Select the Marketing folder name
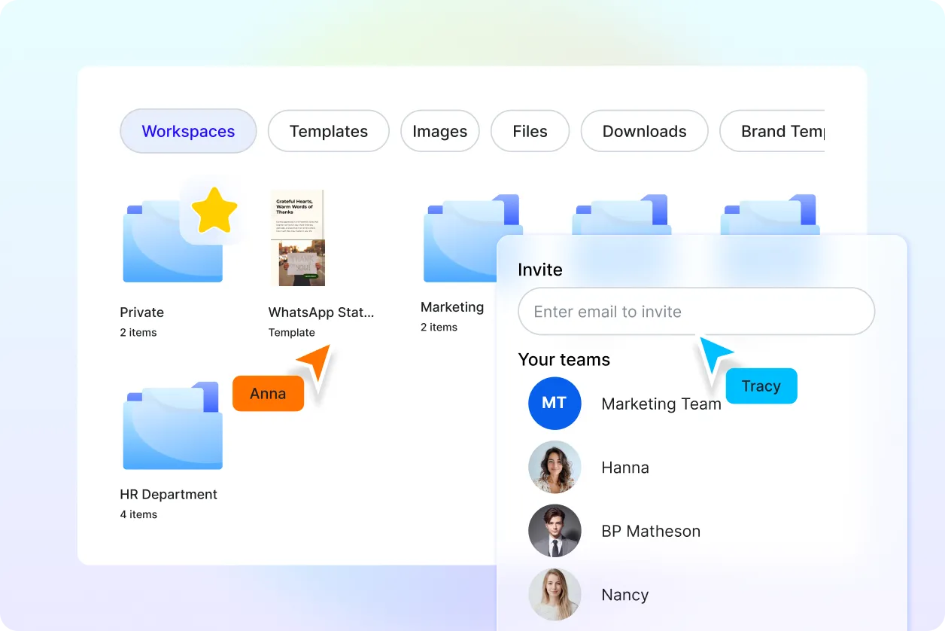 [452, 307]
